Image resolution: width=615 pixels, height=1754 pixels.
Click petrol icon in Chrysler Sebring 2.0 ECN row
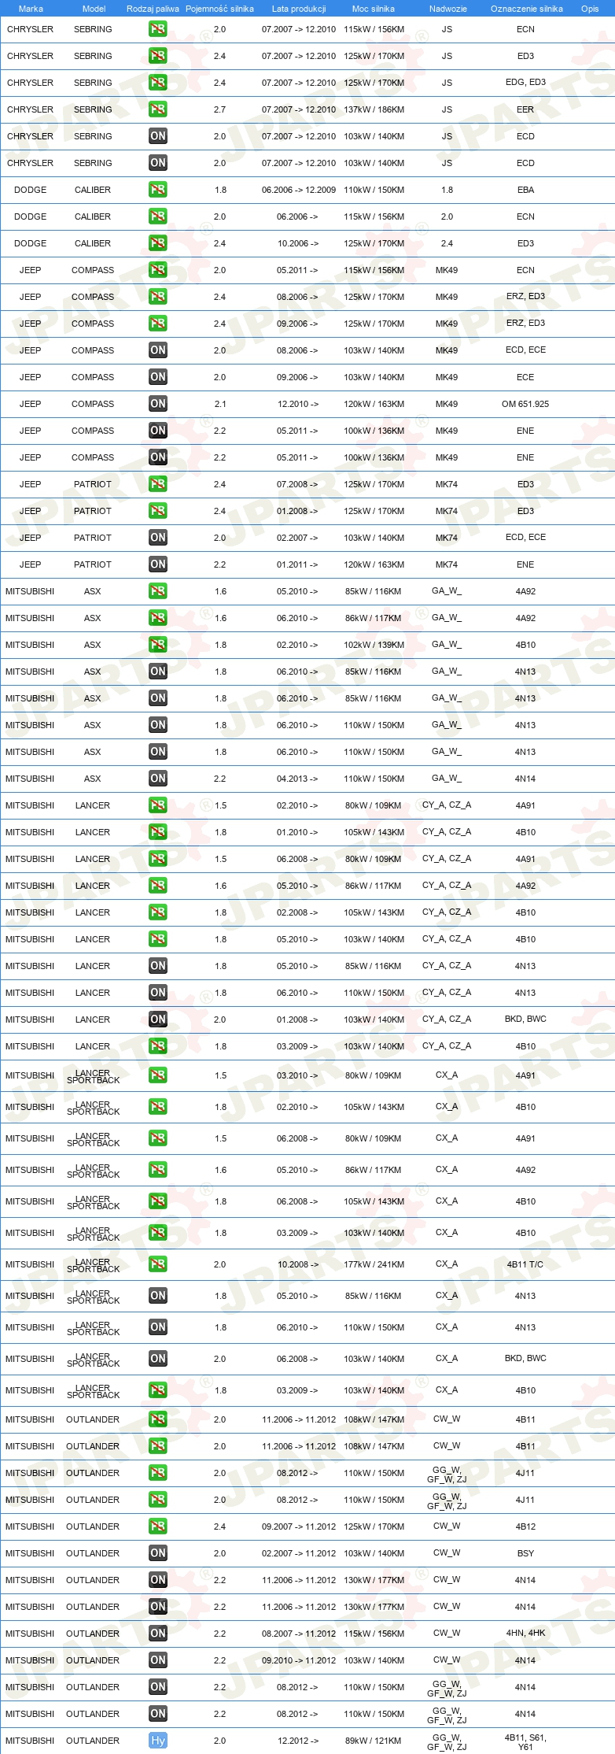tap(158, 29)
